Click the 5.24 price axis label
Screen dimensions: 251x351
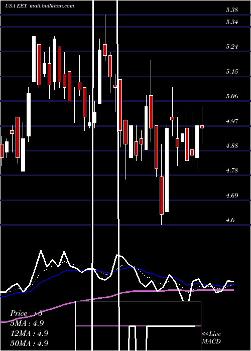click(x=231, y=47)
